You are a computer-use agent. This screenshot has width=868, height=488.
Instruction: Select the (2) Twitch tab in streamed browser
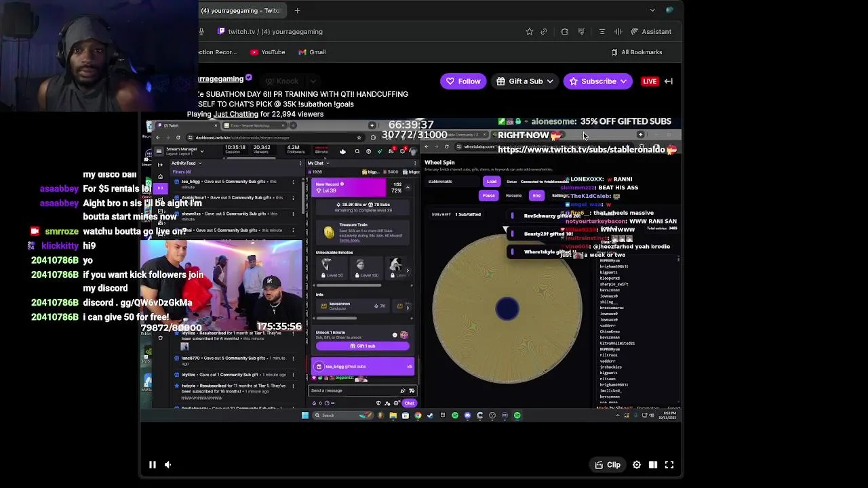tap(186, 125)
